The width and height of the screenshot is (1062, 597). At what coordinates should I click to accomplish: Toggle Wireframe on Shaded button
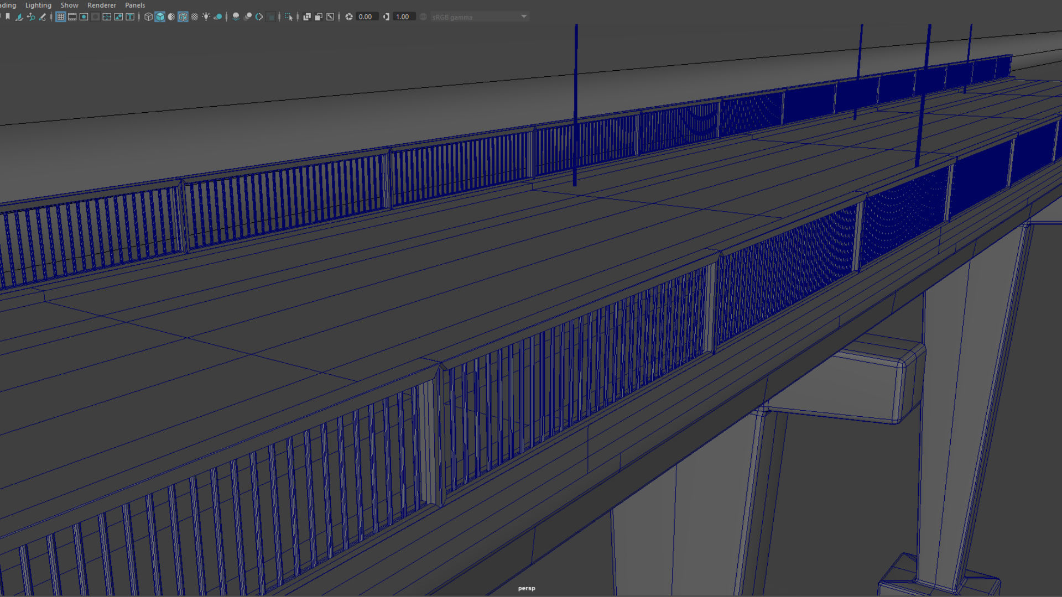[x=183, y=17]
